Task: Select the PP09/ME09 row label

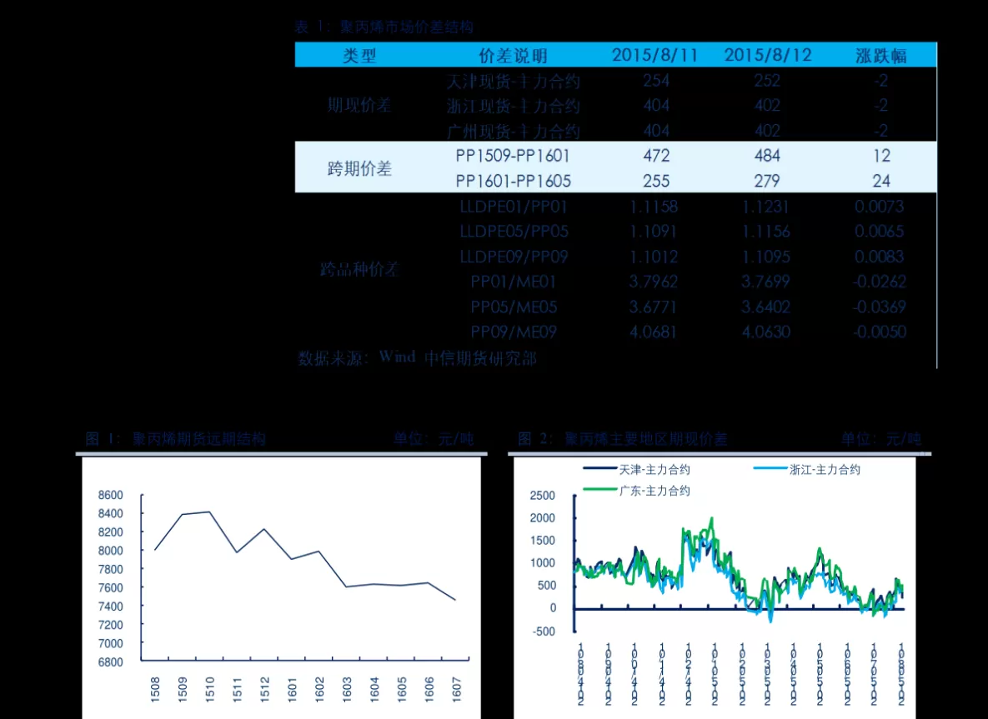Action: (514, 332)
